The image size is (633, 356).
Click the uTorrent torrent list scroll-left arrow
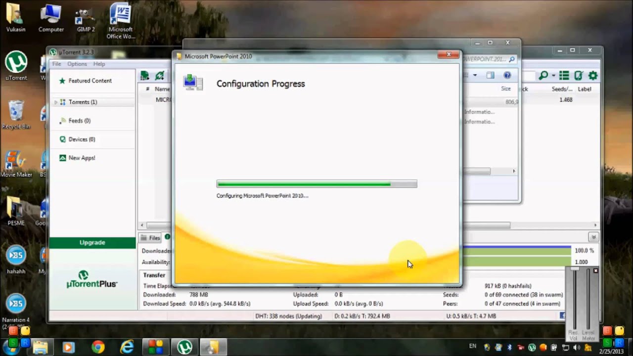pyautogui.click(x=142, y=225)
